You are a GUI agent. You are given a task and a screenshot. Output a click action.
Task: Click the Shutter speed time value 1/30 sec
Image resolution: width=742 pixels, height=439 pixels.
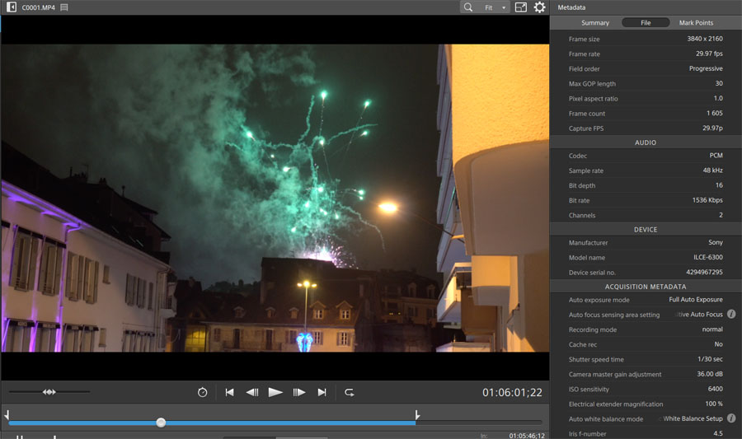tap(710, 358)
